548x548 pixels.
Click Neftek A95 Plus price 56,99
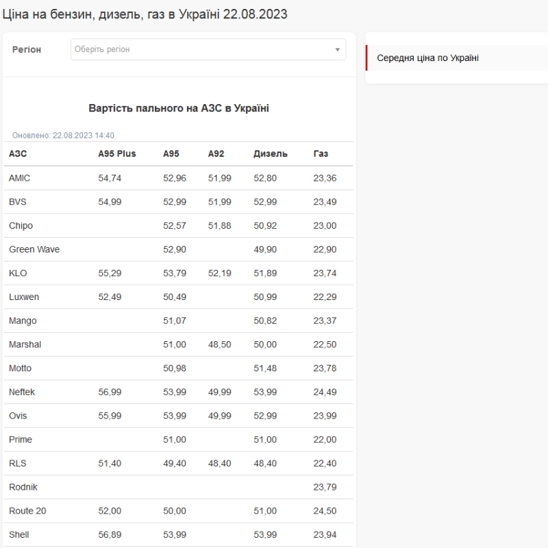coord(110,392)
